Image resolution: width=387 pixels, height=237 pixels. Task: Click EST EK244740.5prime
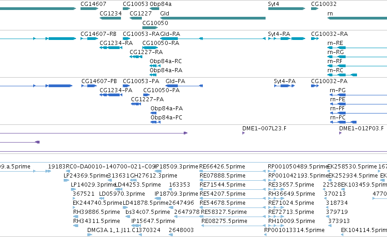[97, 203]
